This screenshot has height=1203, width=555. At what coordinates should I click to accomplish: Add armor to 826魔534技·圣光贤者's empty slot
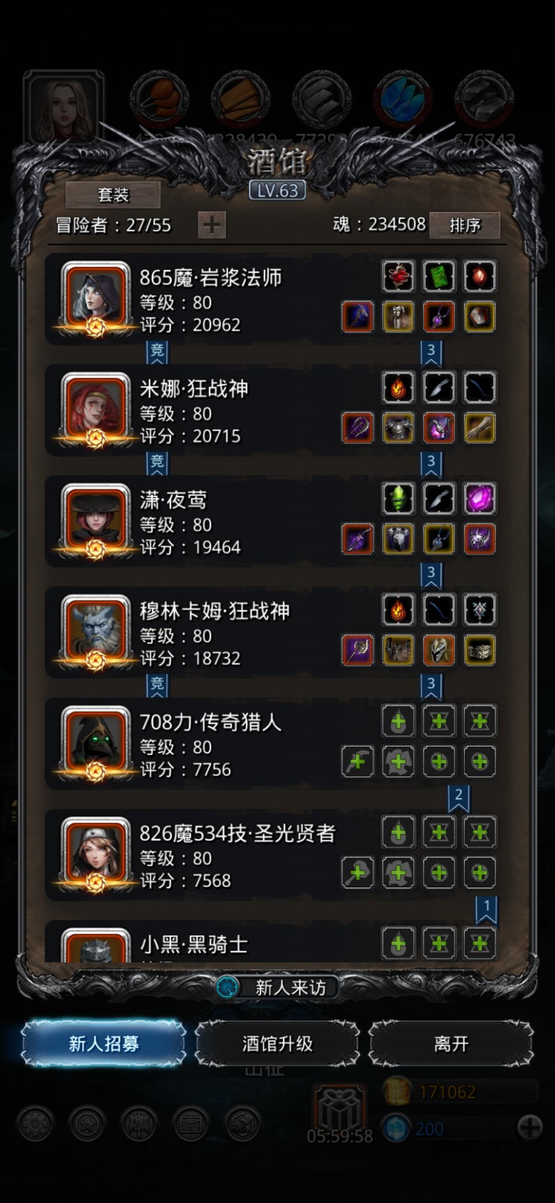click(x=398, y=872)
